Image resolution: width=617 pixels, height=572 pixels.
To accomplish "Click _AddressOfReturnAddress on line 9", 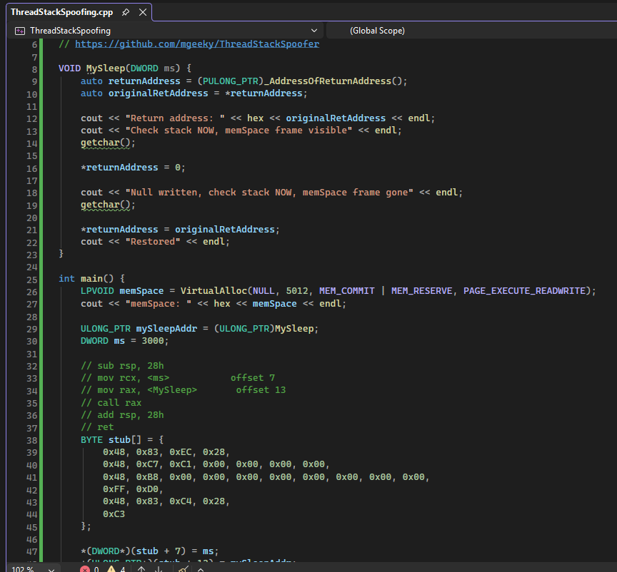I will [x=327, y=81].
